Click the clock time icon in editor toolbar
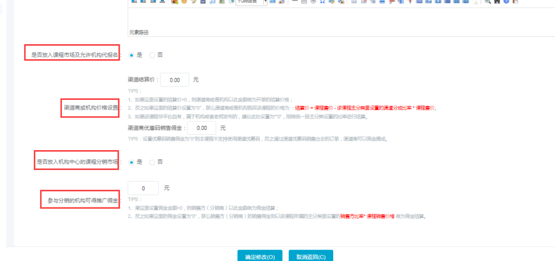 pos(313,2)
